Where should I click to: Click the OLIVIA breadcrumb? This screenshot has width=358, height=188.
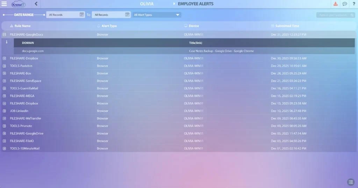[147, 4]
